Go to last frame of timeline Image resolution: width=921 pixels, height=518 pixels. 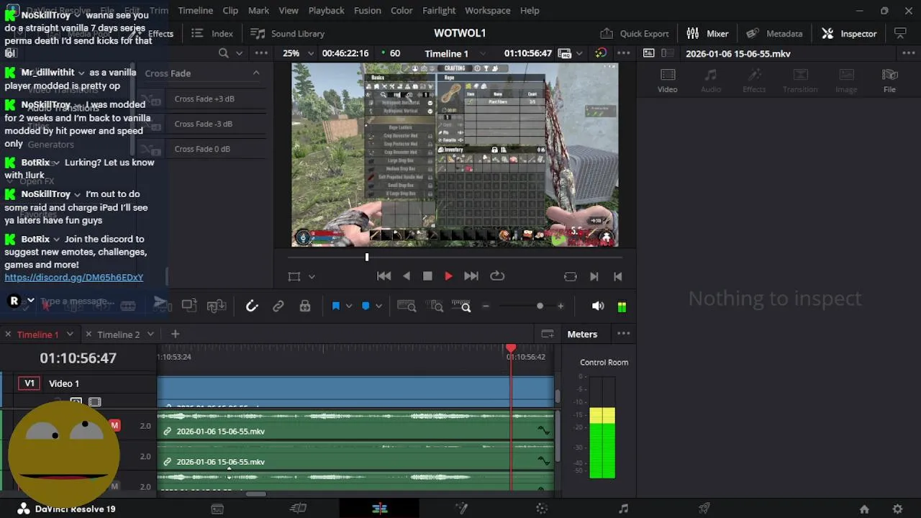471,276
